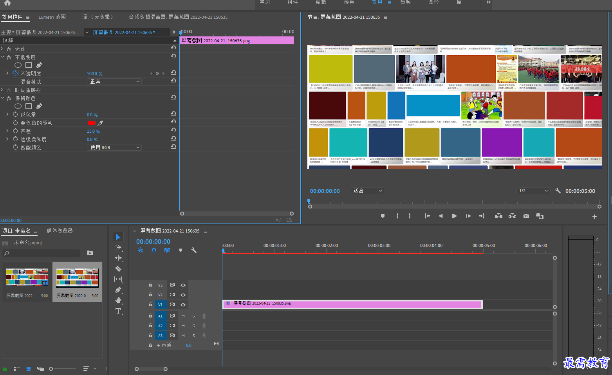This screenshot has height=375, width=612.
Task: Open the zoom level 适合 dropdown
Action: [x=368, y=191]
